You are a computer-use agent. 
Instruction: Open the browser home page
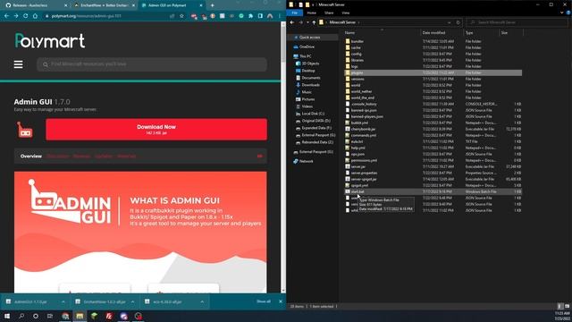[x=35, y=16]
